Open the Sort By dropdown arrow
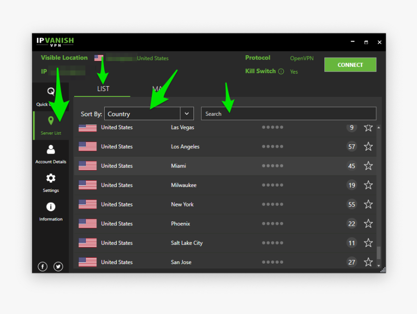The height and width of the screenshot is (314, 417). click(x=187, y=113)
